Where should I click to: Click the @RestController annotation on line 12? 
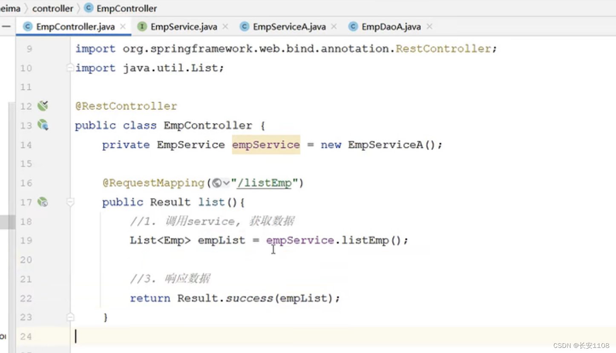tap(126, 106)
